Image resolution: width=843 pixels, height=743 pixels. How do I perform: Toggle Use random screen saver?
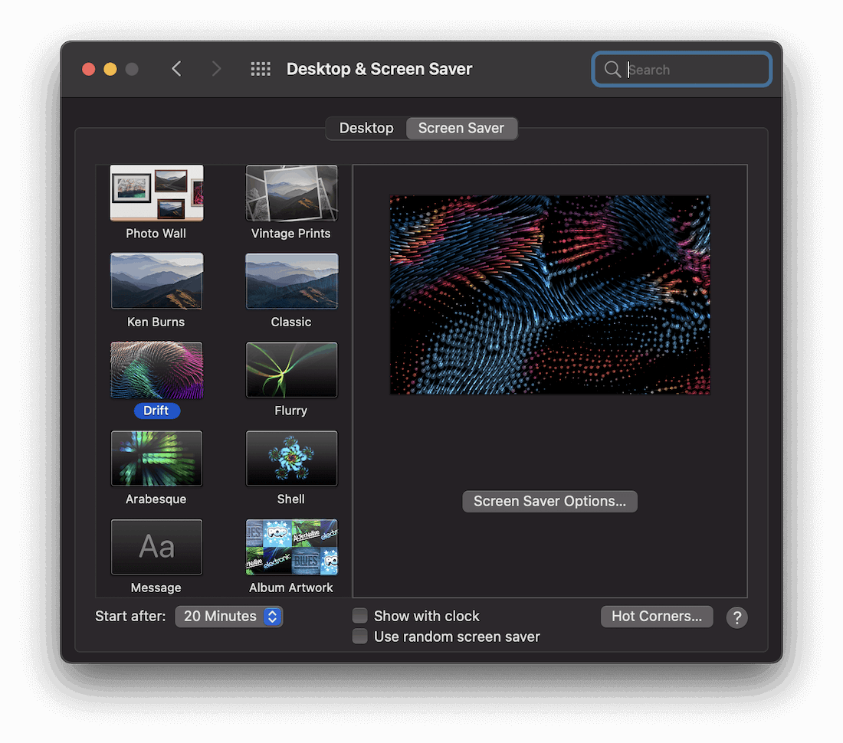click(360, 637)
